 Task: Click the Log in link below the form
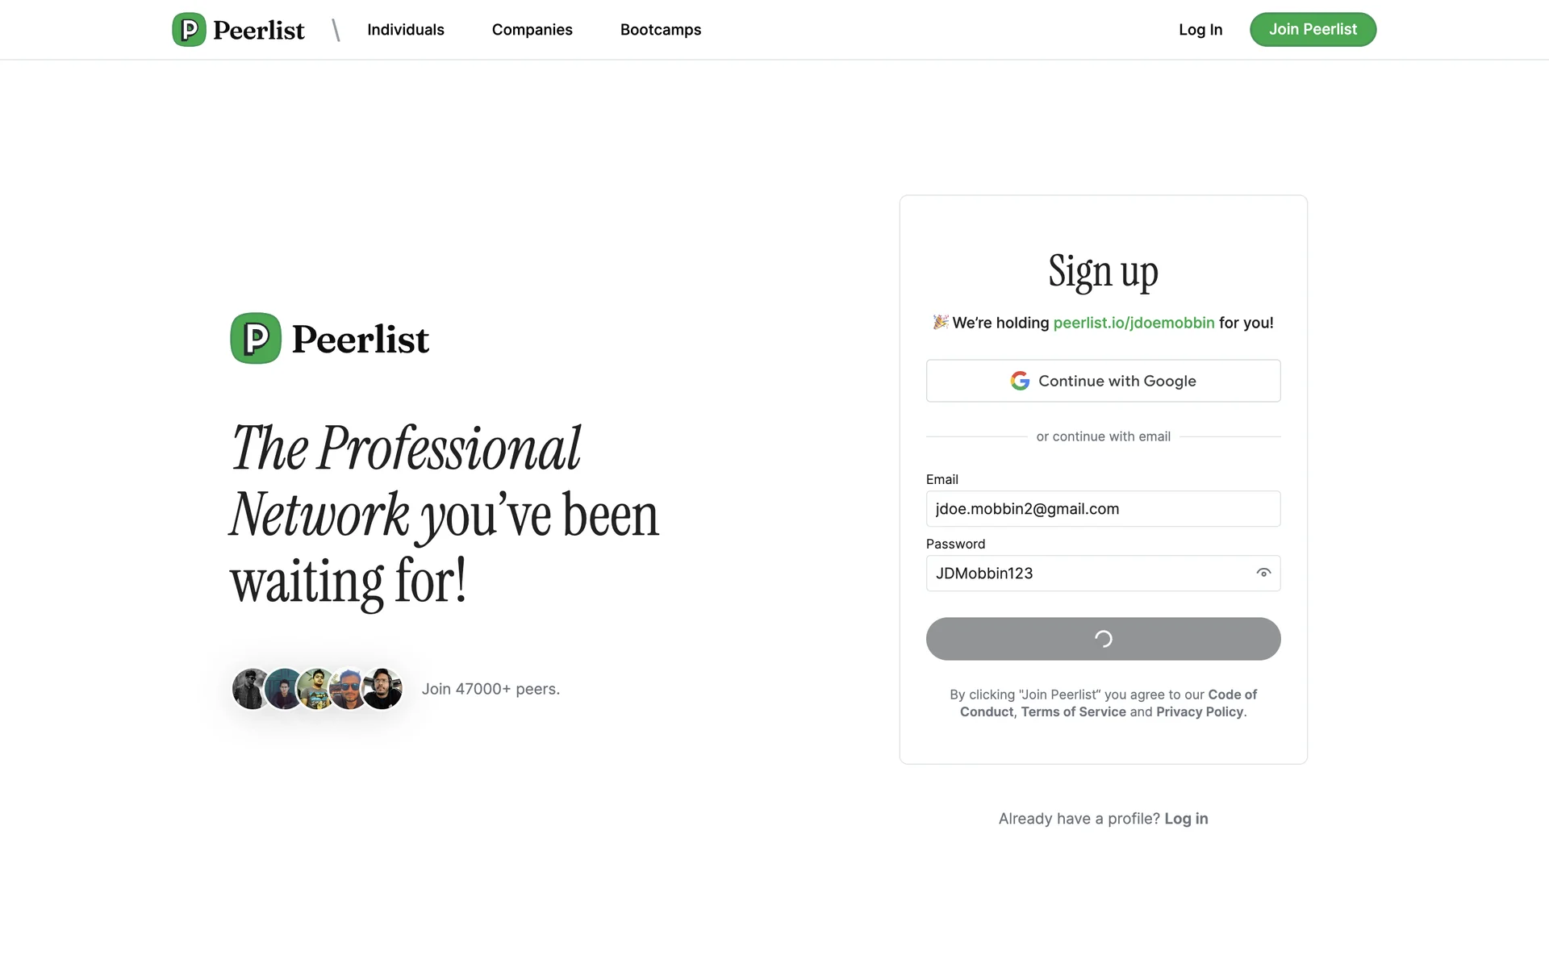pyautogui.click(x=1186, y=819)
